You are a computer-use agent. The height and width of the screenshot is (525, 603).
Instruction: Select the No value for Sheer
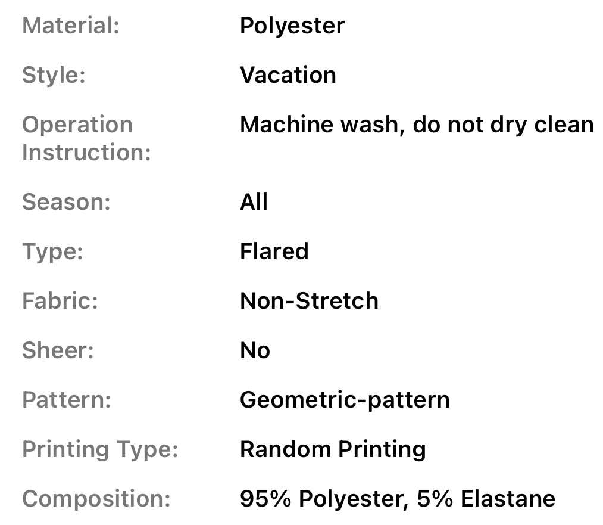pyautogui.click(x=255, y=350)
